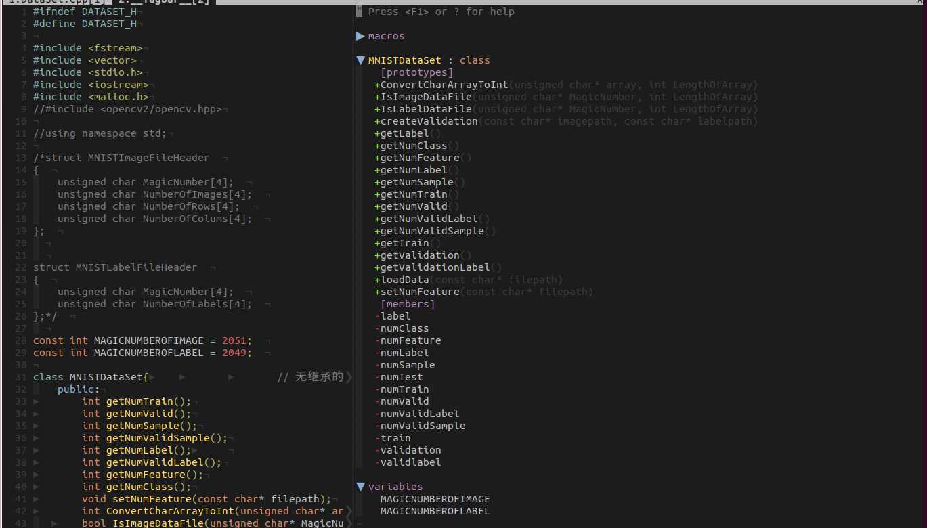
Task: Select getNumLabel prototype in Tagbar
Action: [414, 170]
